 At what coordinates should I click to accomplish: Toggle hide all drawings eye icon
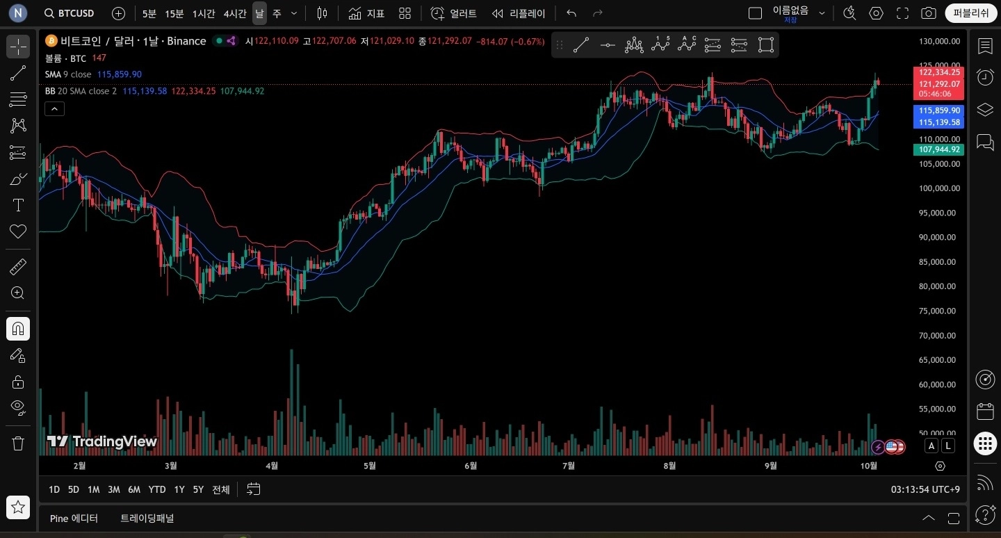(x=18, y=407)
